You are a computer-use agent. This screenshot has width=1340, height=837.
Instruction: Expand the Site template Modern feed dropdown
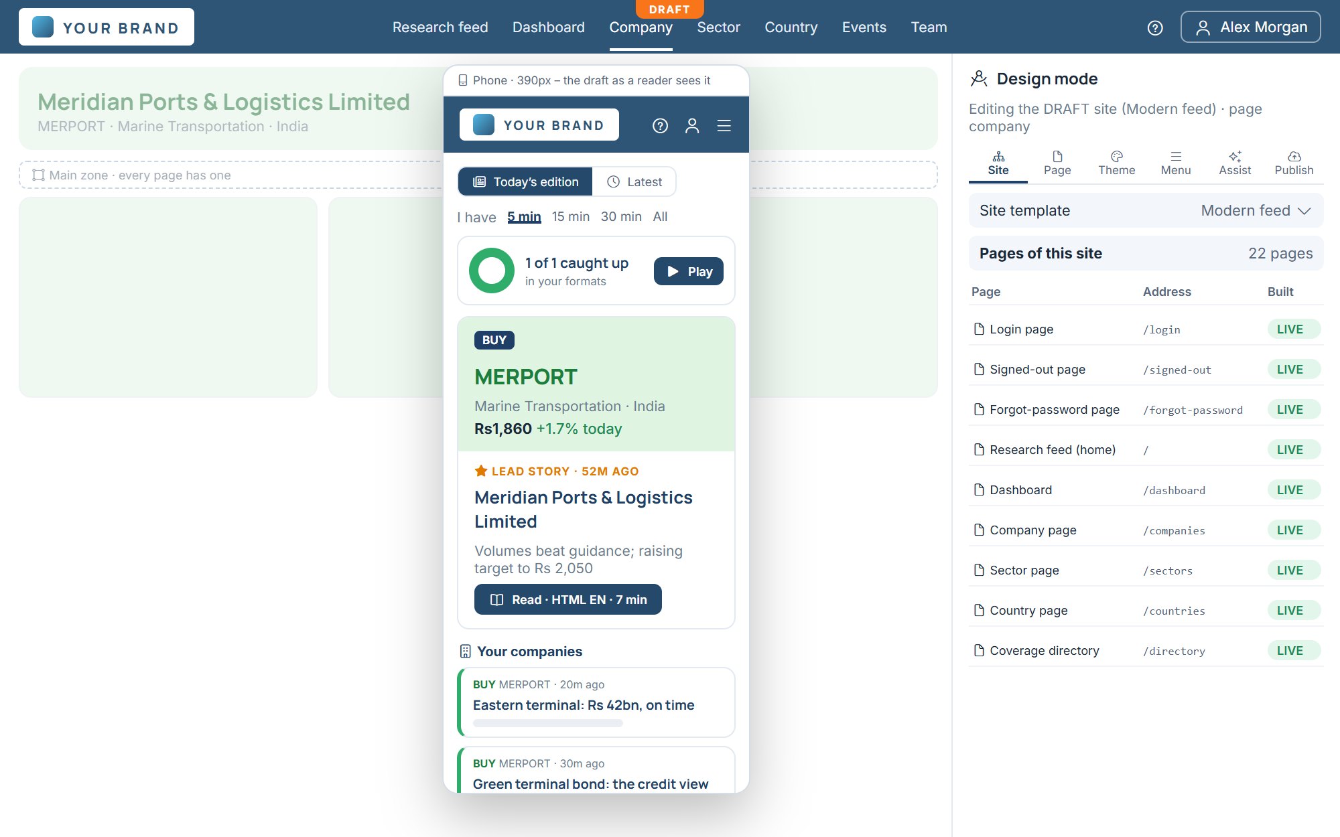coord(1146,210)
